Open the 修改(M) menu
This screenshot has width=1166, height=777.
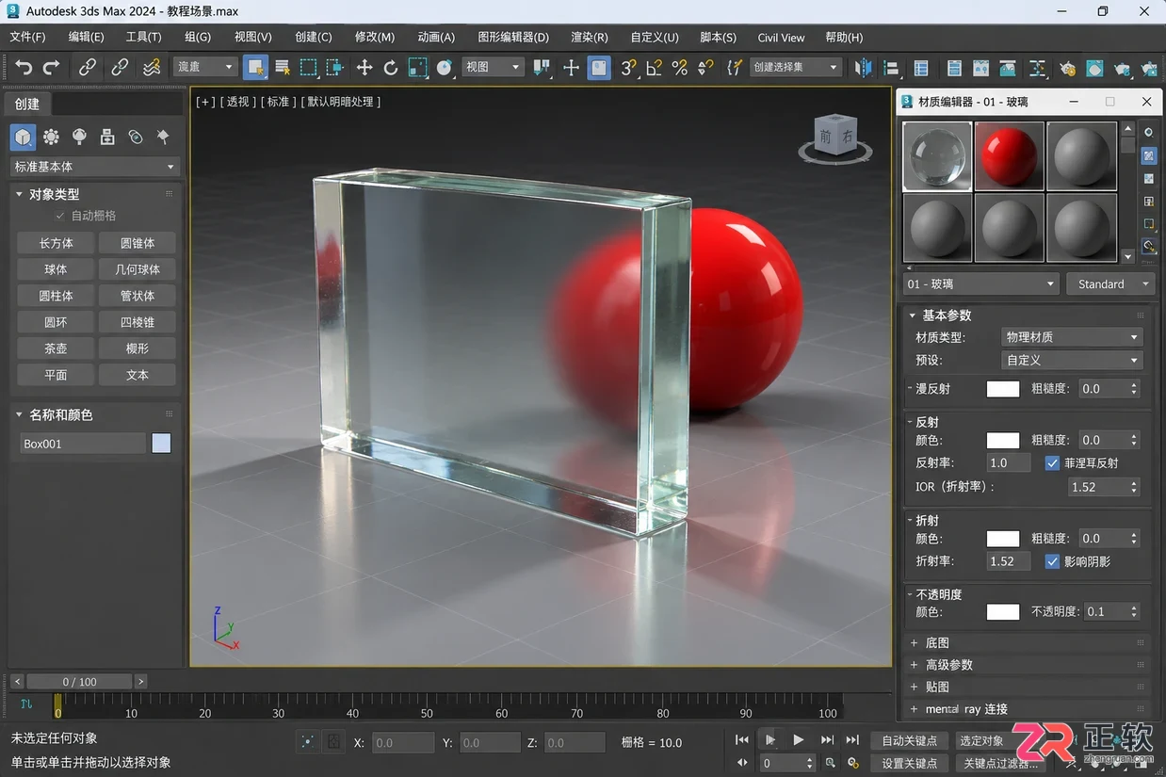coord(375,37)
